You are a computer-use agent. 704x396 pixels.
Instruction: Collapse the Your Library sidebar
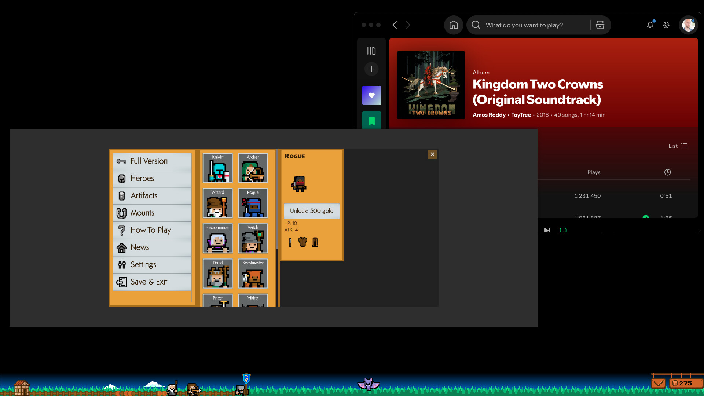(371, 51)
